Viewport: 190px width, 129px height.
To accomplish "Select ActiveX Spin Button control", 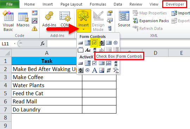I will pos(81,70).
